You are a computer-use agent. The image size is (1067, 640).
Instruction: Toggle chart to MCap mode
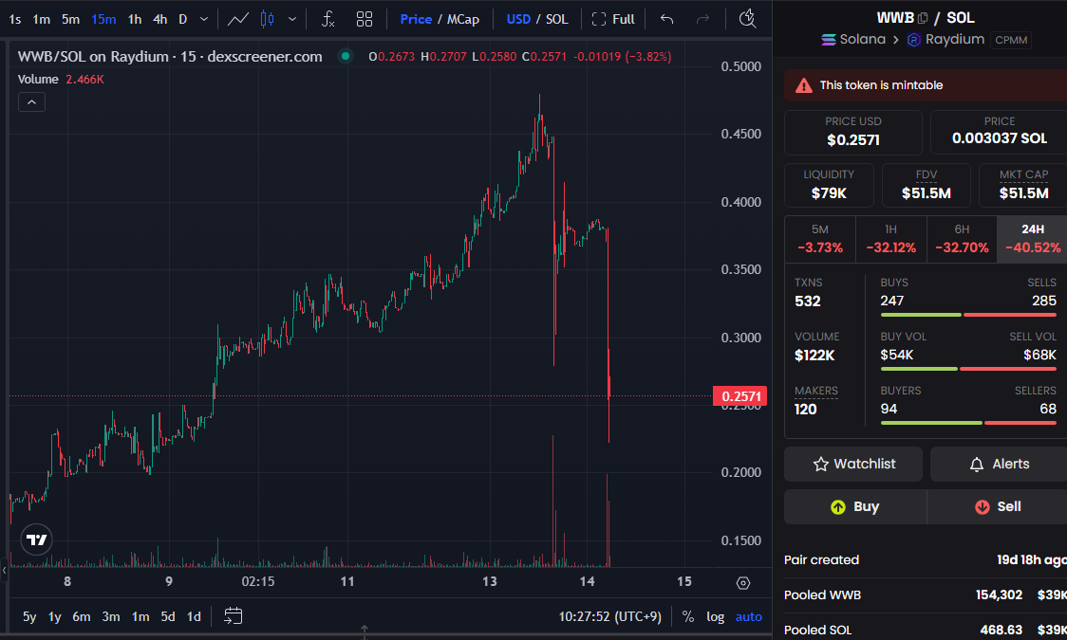coord(463,19)
